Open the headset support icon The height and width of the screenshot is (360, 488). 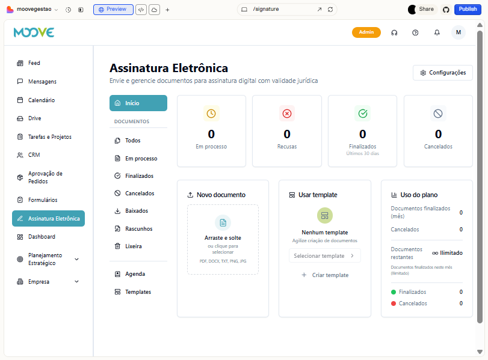pos(394,32)
